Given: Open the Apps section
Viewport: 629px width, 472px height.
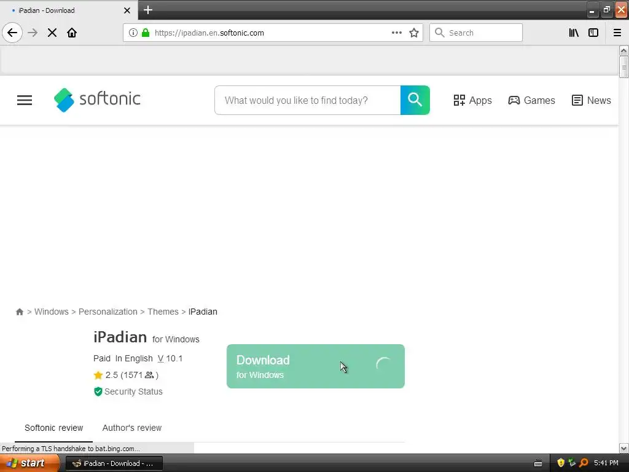Looking at the screenshot, I should coord(472,100).
